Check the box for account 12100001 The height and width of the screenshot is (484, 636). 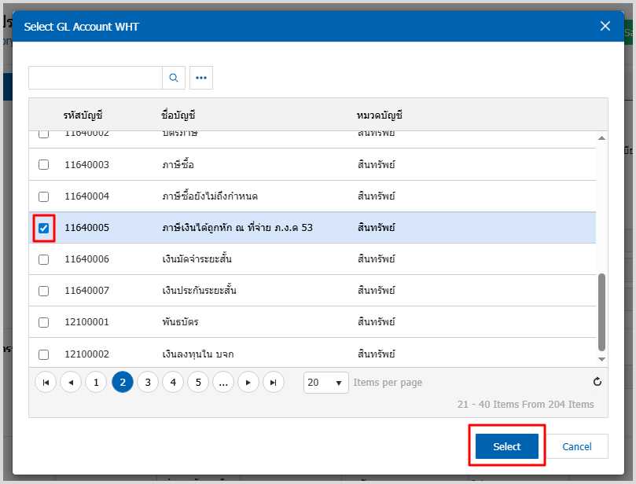(x=44, y=322)
